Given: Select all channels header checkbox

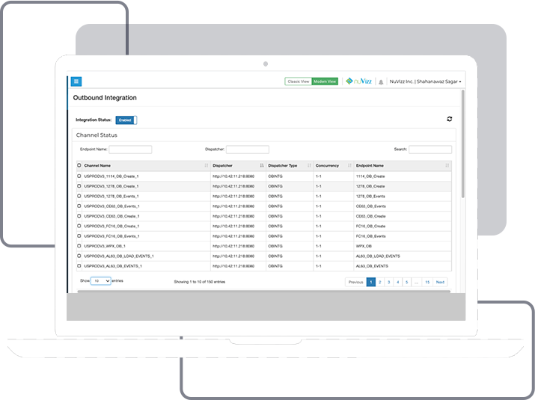Looking at the screenshot, I should point(79,165).
